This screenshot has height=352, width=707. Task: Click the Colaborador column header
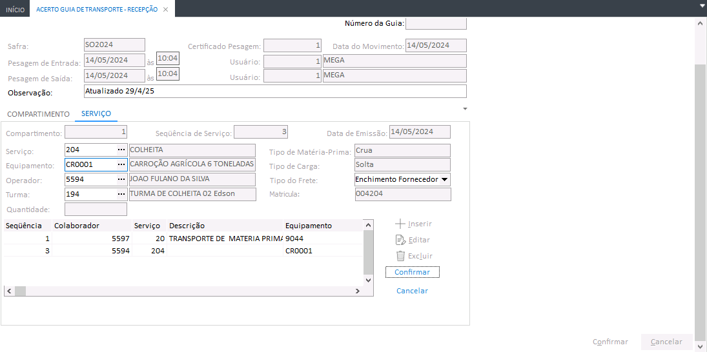point(92,226)
